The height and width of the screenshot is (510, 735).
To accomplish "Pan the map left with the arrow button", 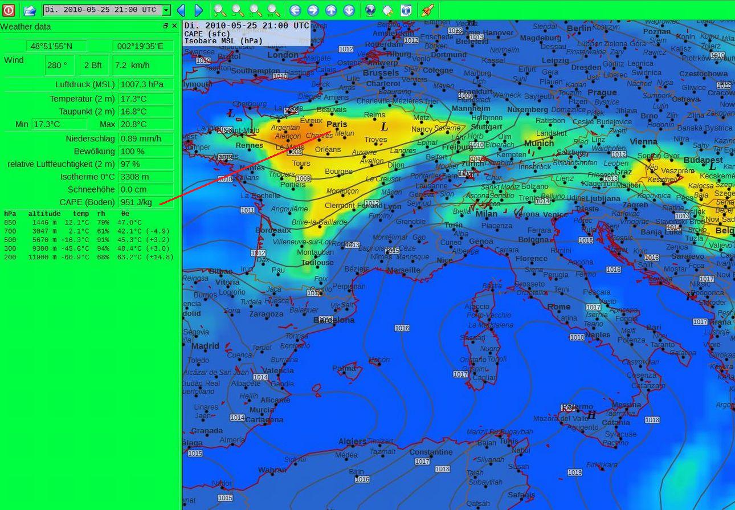I will pyautogui.click(x=295, y=10).
